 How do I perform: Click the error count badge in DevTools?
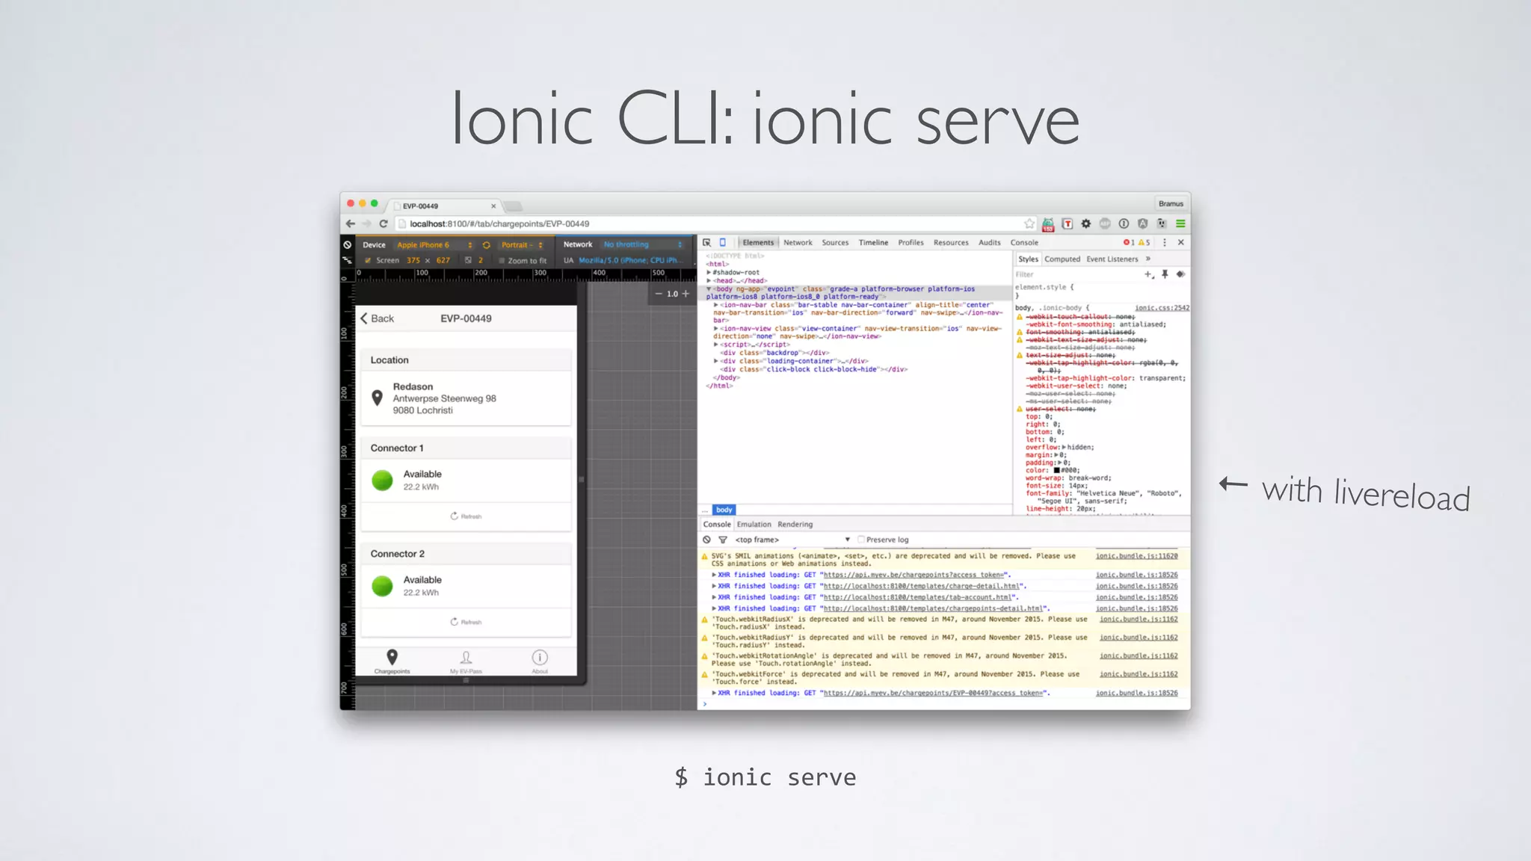[1129, 242]
